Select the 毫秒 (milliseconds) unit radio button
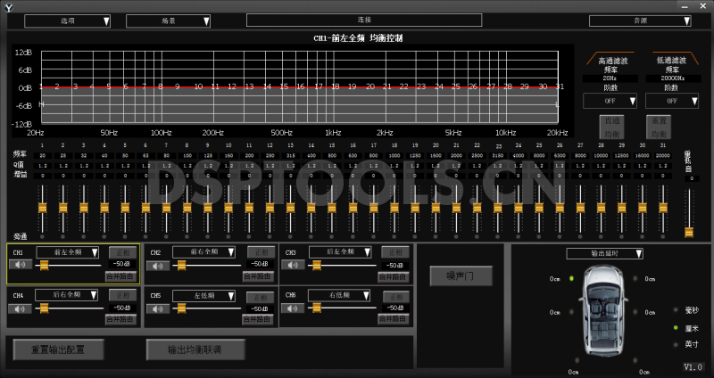Viewport: 714px width, 378px height. pos(675,311)
